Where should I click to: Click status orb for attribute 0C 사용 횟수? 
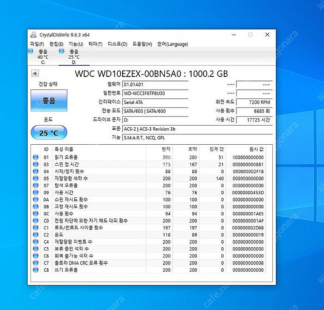pos(36,213)
